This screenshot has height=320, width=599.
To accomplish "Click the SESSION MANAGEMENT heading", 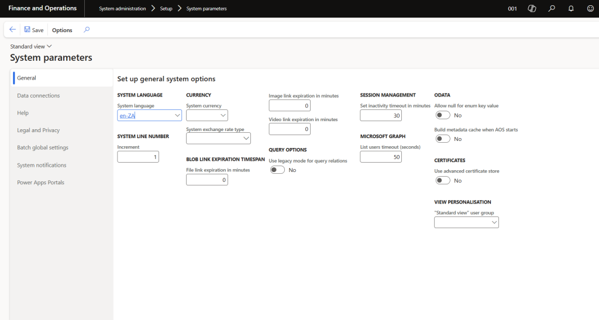I will click(388, 95).
